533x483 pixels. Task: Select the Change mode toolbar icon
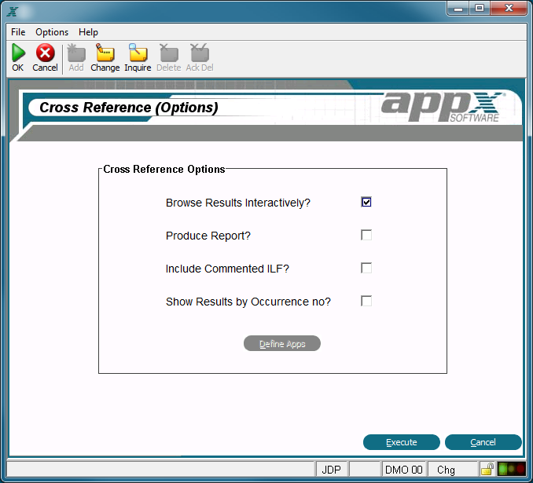click(x=105, y=53)
